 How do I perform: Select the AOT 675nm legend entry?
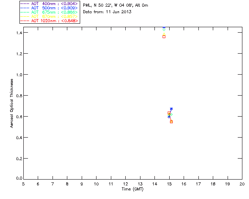tap(49, 12)
